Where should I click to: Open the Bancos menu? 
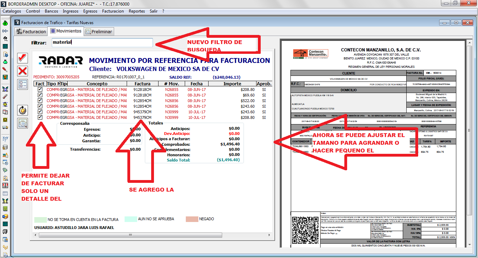51,11
